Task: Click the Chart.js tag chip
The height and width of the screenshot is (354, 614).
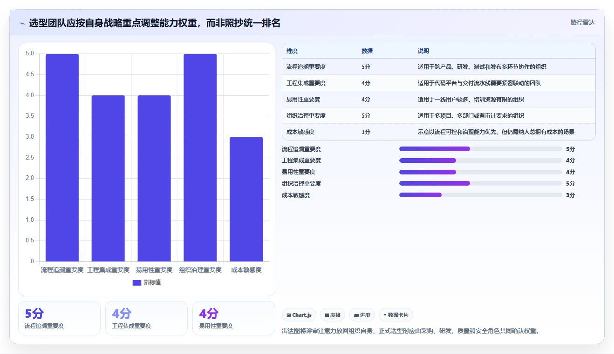Action: click(299, 315)
